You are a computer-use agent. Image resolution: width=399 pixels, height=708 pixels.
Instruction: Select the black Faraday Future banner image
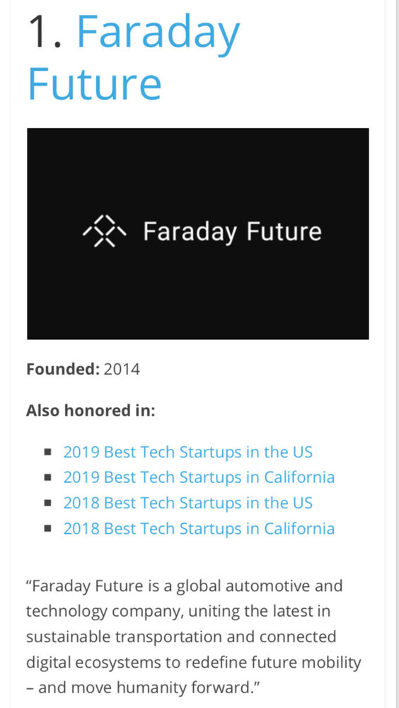pos(197,234)
